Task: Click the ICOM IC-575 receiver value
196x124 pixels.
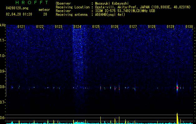Action: (125, 11)
